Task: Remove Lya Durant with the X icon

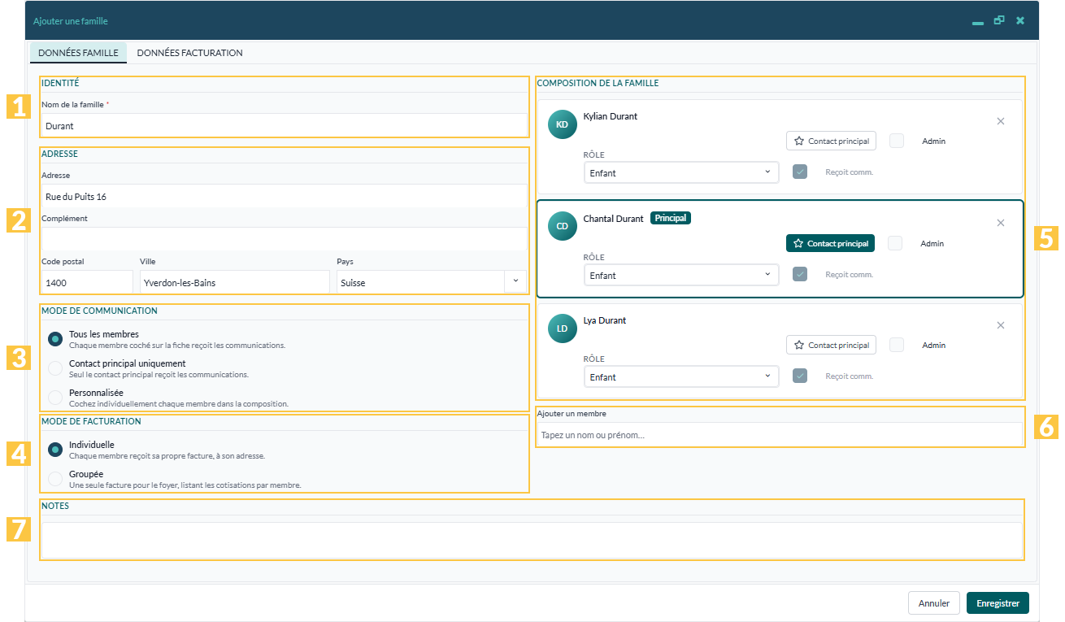Action: (1001, 325)
